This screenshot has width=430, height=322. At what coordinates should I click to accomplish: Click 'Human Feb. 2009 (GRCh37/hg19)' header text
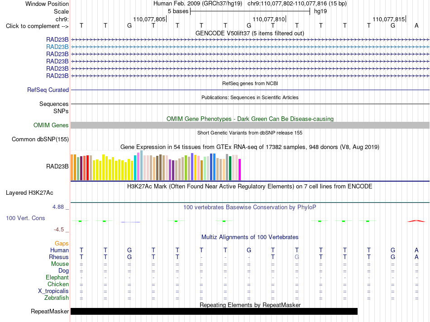pyautogui.click(x=198, y=4)
